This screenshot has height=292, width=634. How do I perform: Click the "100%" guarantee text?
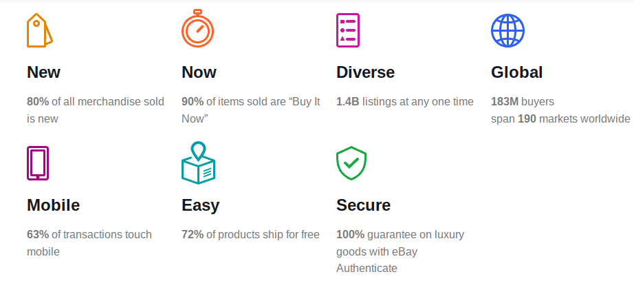pos(350,234)
